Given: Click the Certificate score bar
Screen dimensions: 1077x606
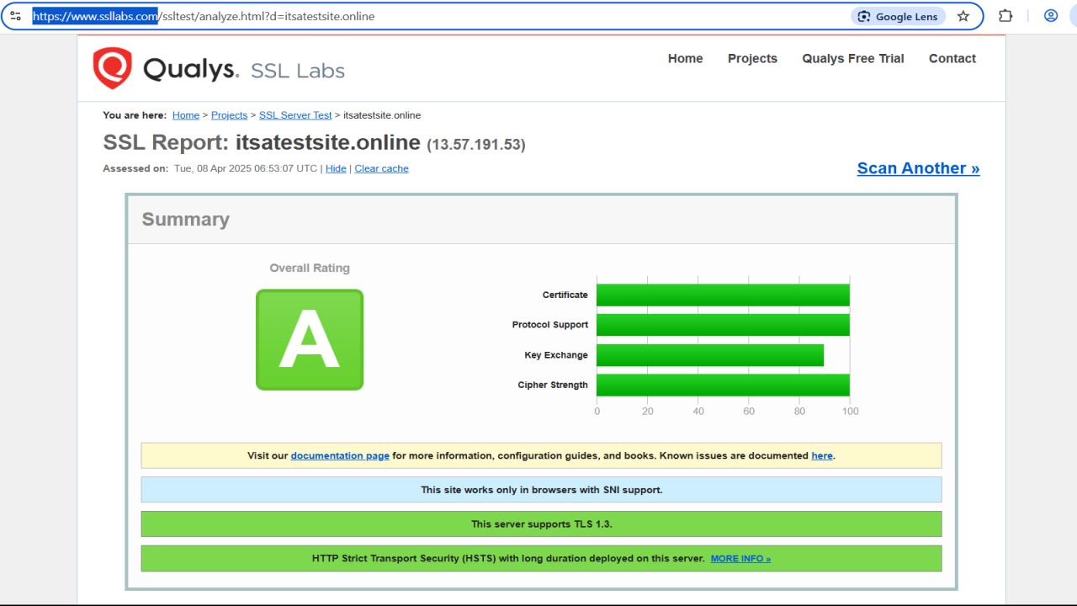Looking at the screenshot, I should tap(723, 295).
